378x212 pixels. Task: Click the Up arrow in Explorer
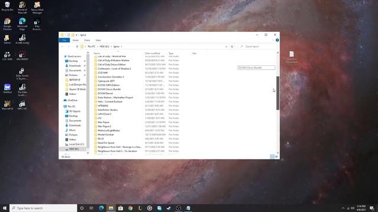coord(77,47)
